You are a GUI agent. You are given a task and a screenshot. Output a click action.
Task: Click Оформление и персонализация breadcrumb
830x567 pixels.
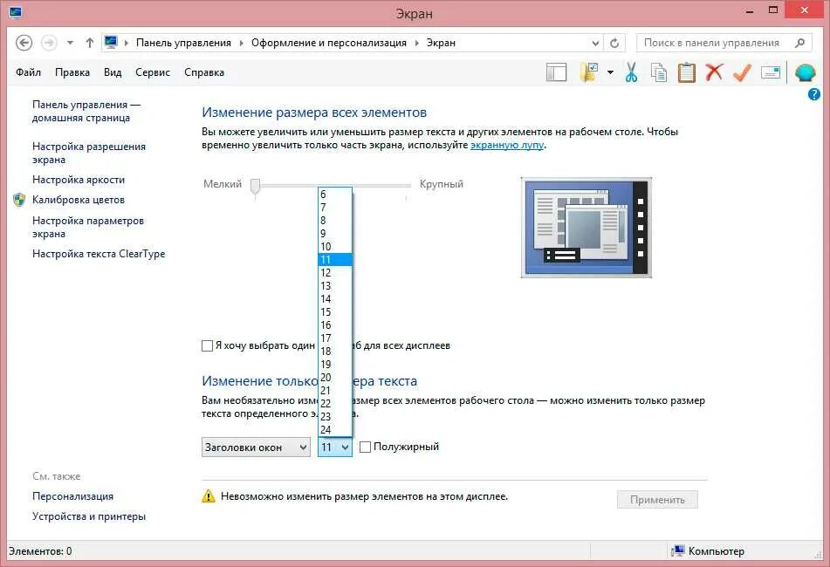(329, 43)
